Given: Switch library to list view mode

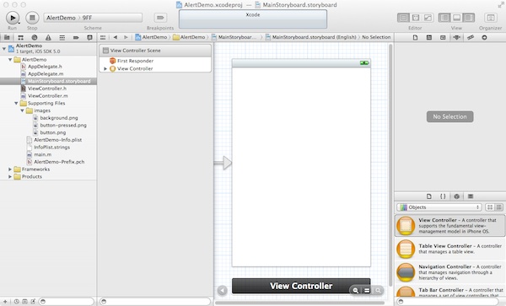Looking at the screenshot, I should (499, 207).
